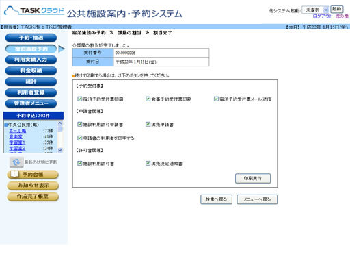The width and height of the screenshot is (350, 263).
Task: Open 統計 menu
Action: [31, 82]
